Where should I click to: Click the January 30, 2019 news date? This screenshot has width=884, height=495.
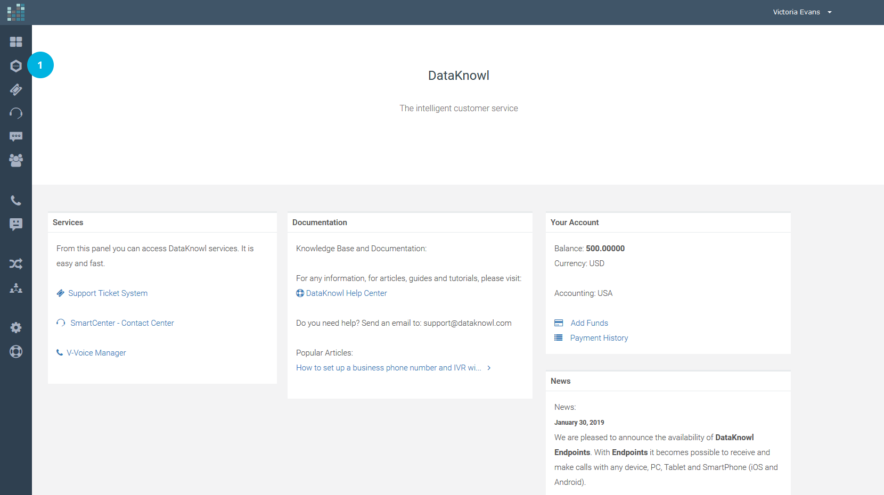point(579,423)
